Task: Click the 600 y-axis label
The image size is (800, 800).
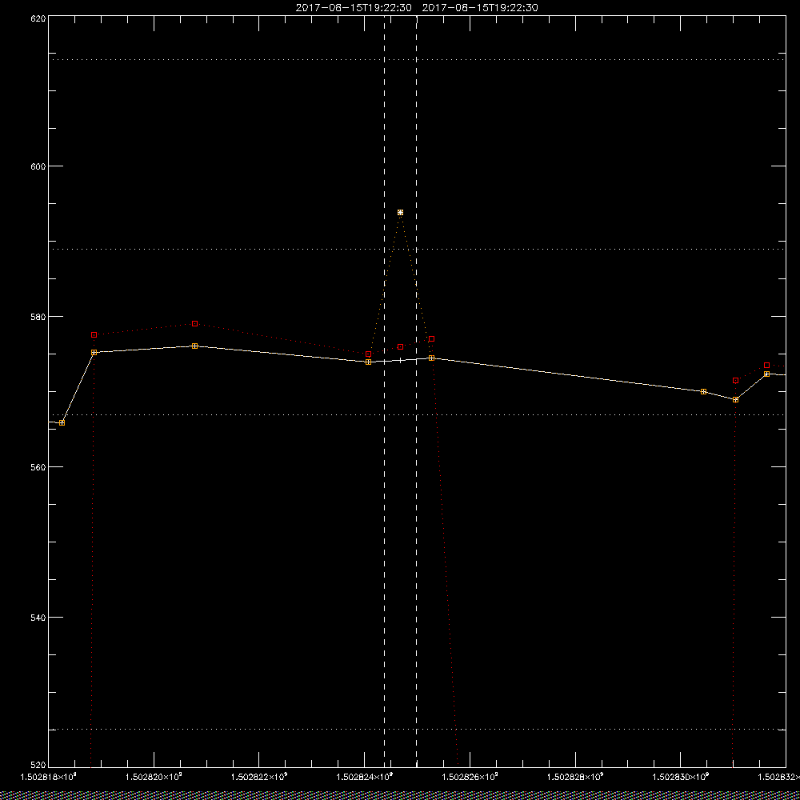Action: 39,166
